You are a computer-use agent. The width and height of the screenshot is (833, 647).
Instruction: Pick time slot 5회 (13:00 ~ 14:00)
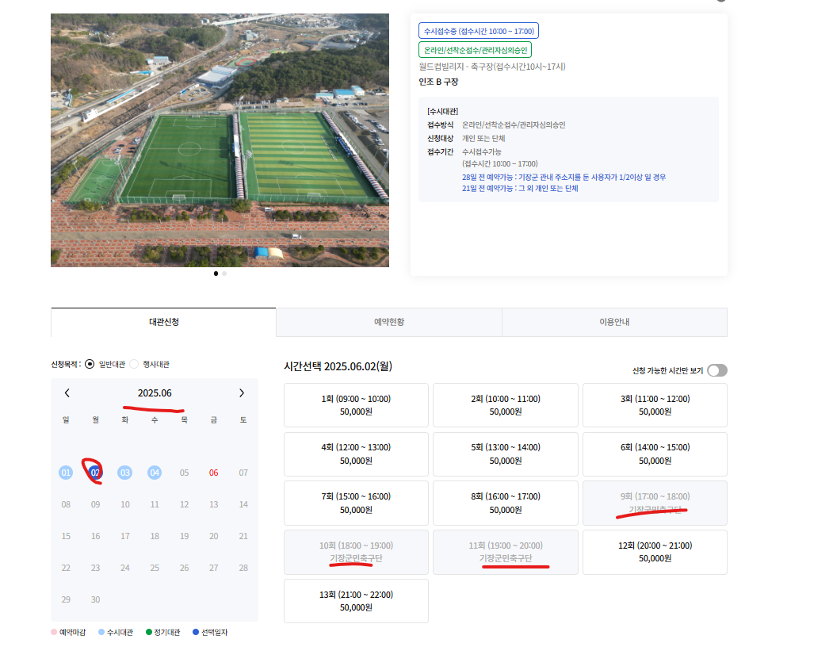point(506,454)
